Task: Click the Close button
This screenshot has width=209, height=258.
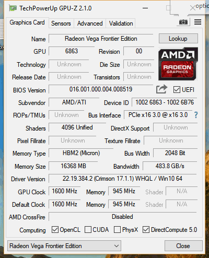Action: pos(183,246)
